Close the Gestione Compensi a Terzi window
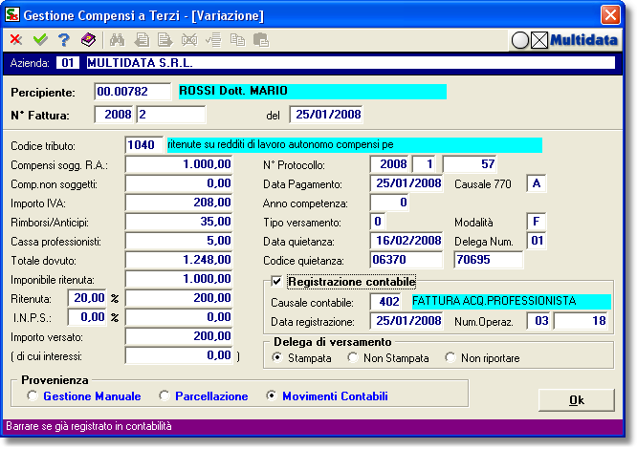The height and width of the screenshot is (449, 637). tap(610, 15)
